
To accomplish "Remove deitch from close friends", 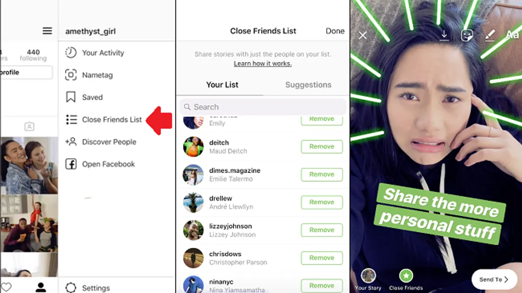I will pos(322,147).
